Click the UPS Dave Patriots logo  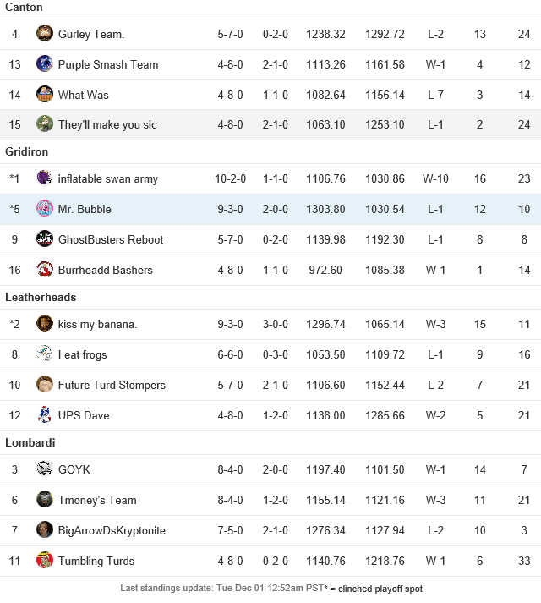(x=45, y=414)
